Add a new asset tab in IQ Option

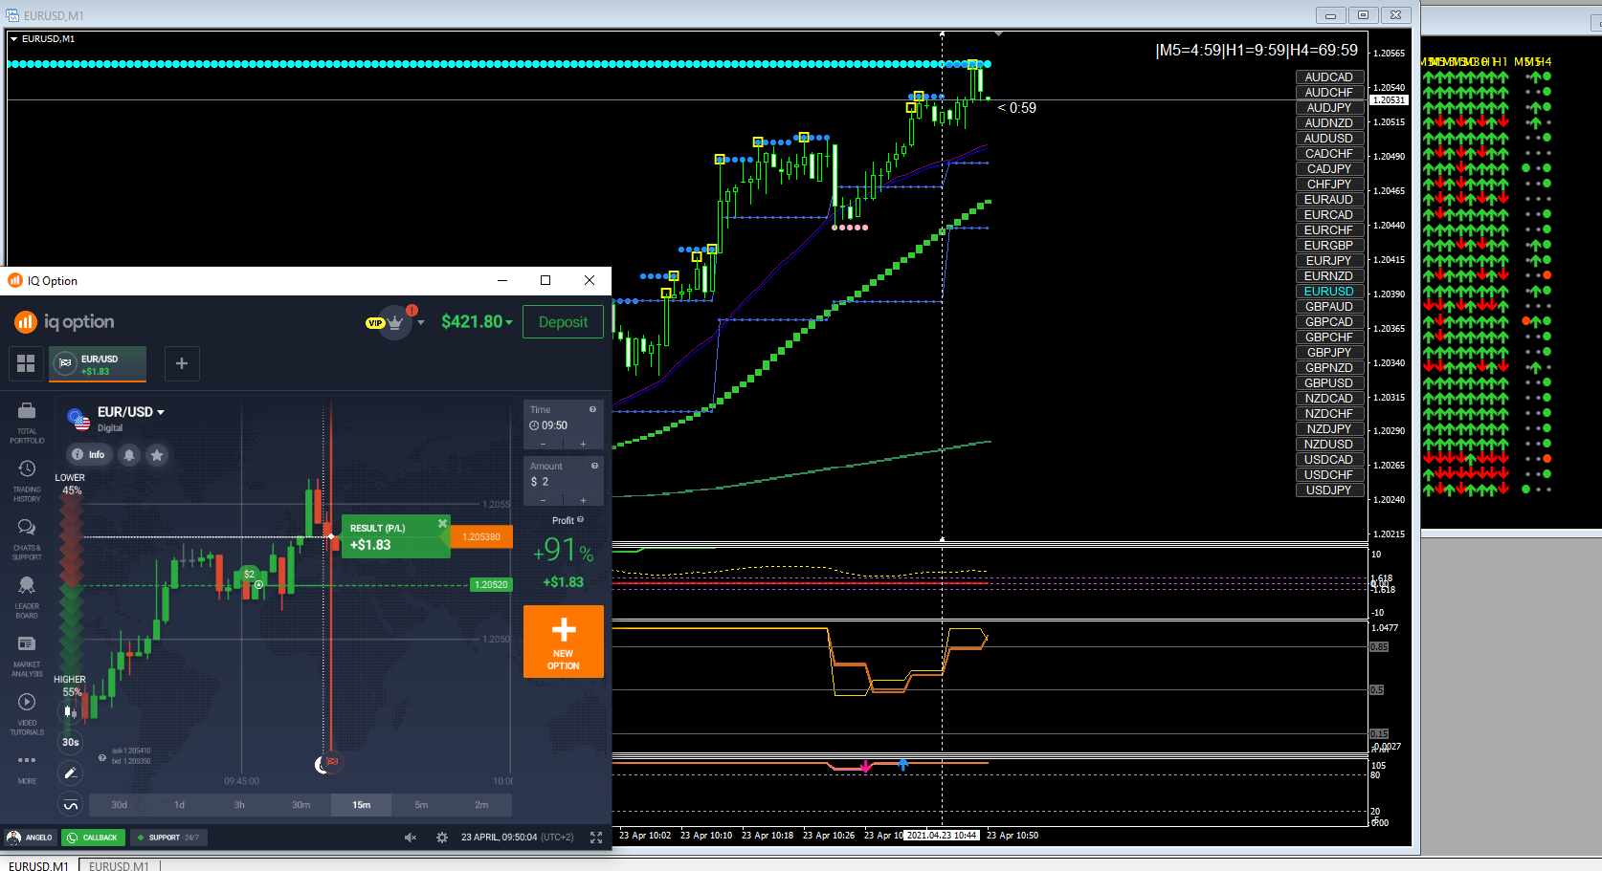coord(182,363)
